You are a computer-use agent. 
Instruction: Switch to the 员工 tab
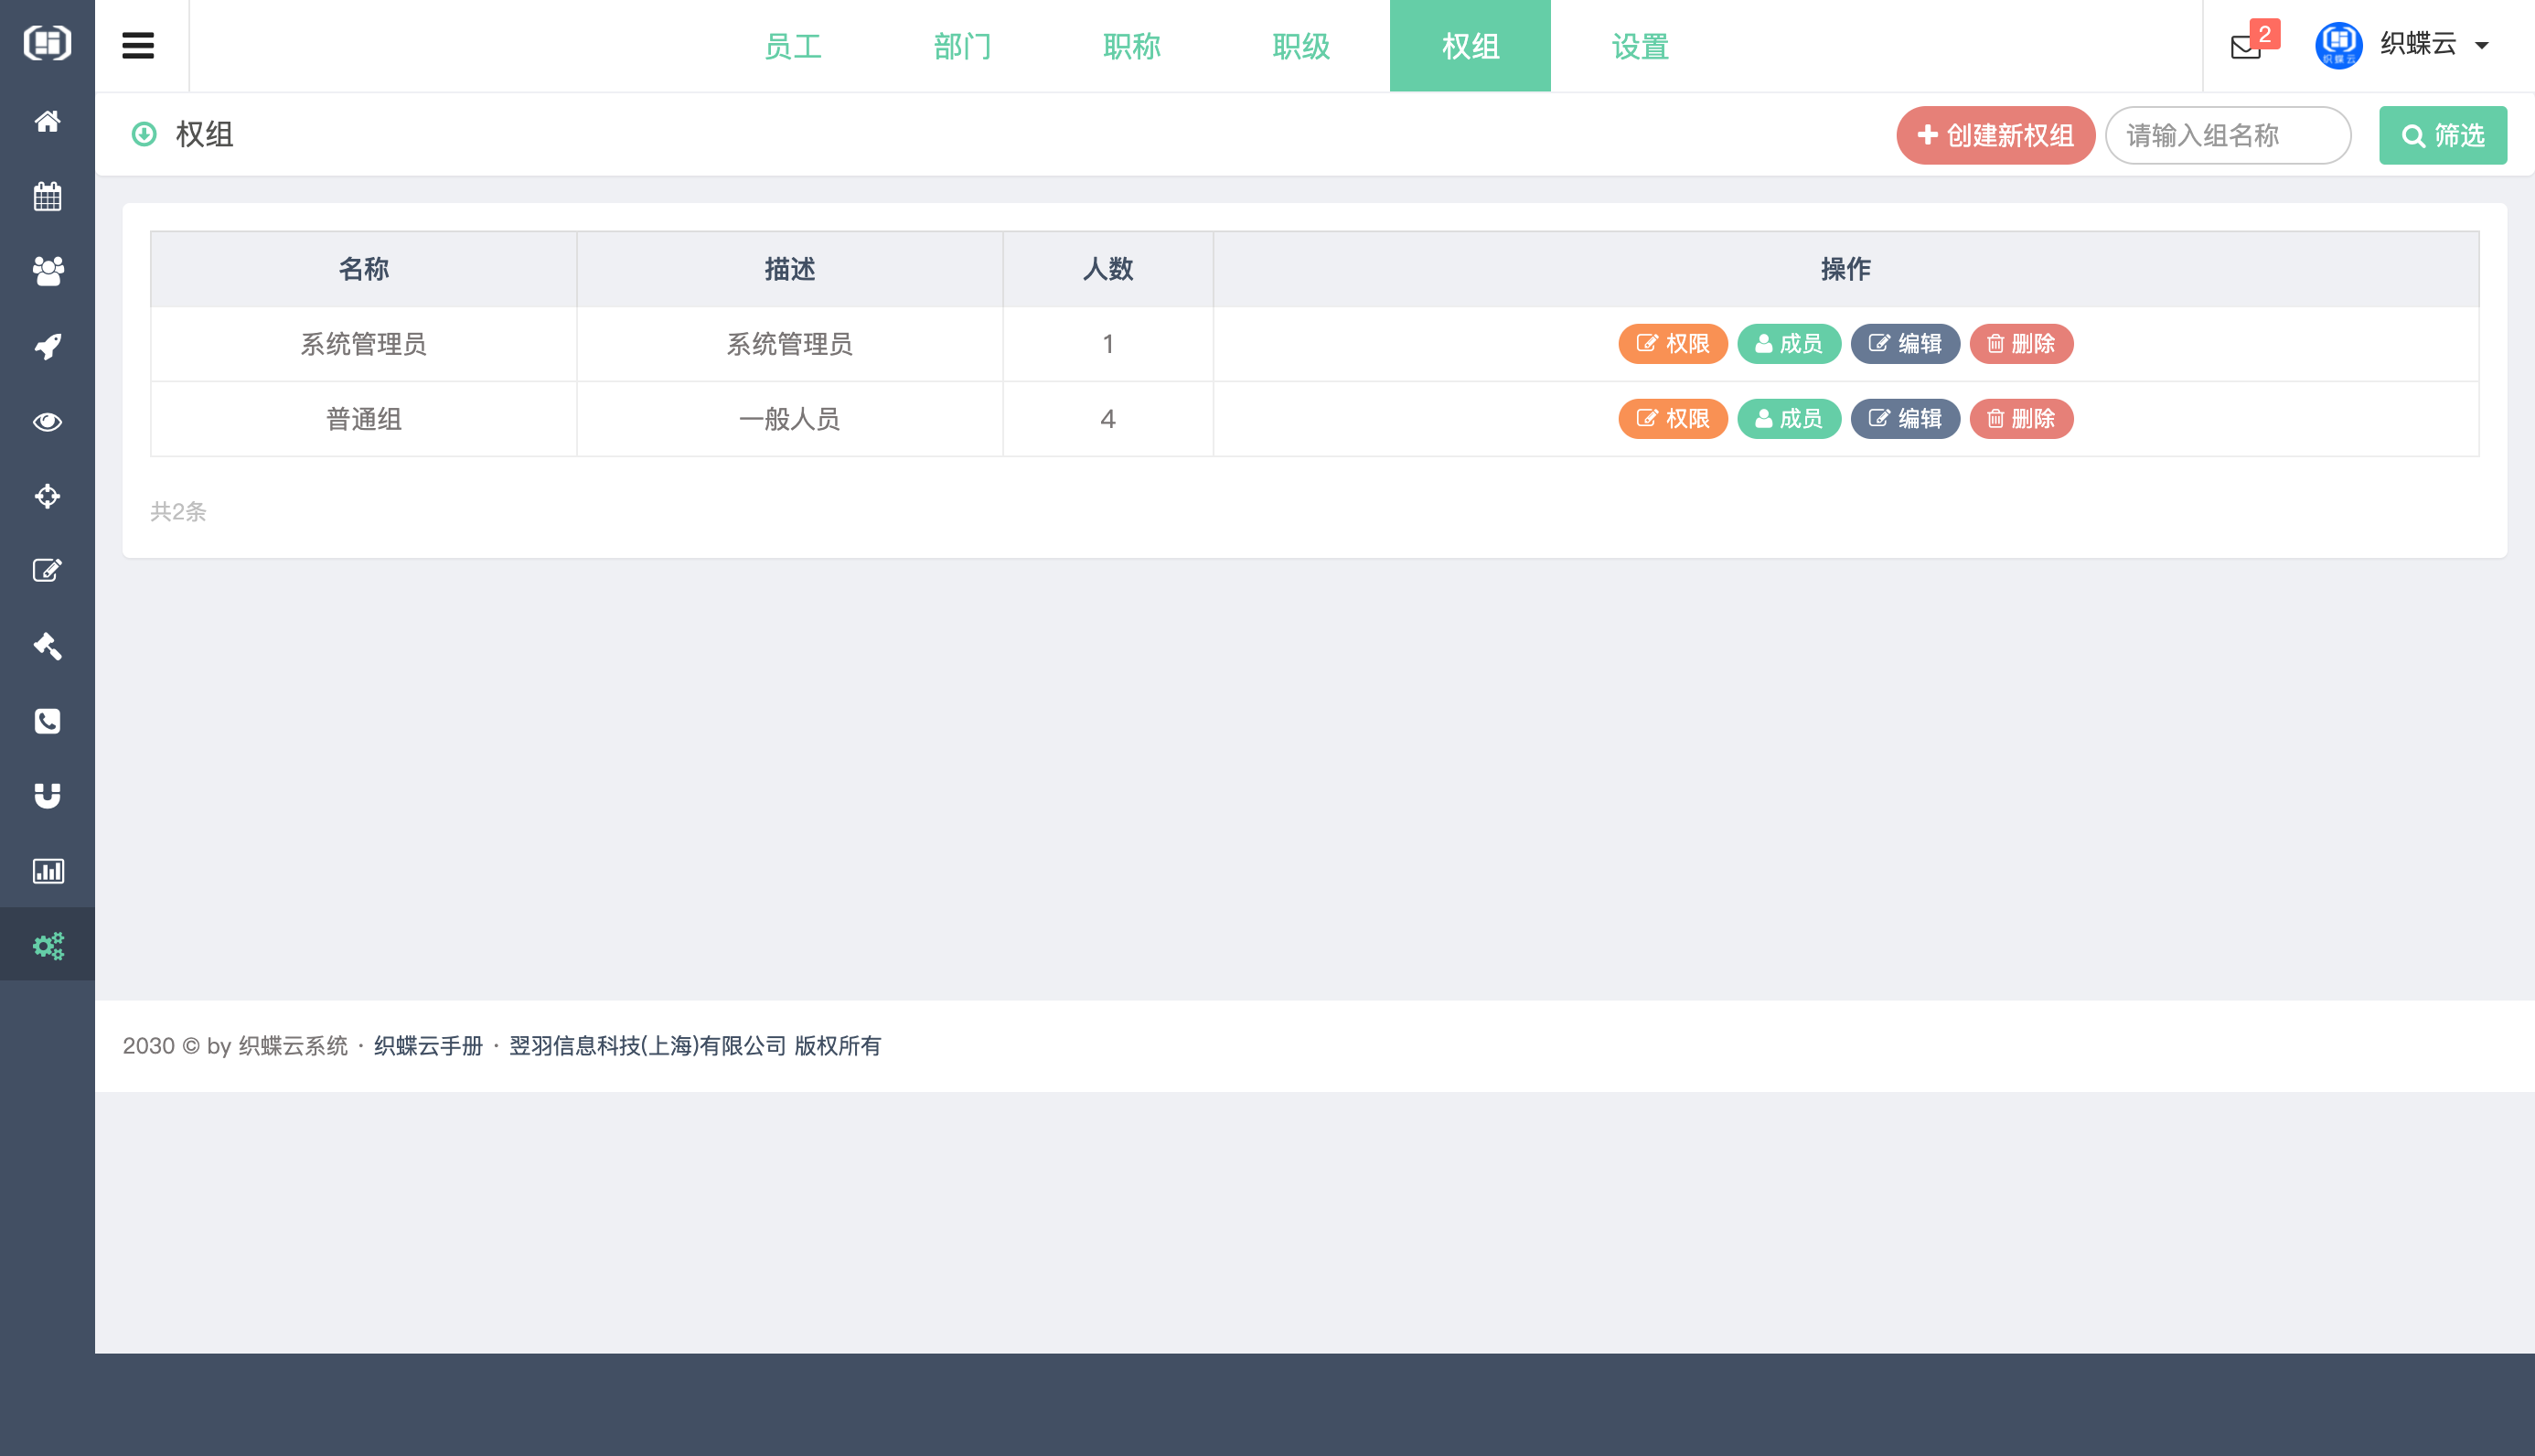[792, 46]
